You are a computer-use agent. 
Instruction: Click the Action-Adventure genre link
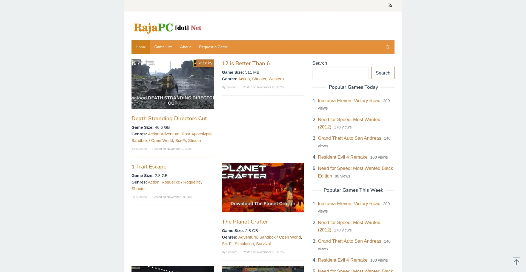[164, 134]
